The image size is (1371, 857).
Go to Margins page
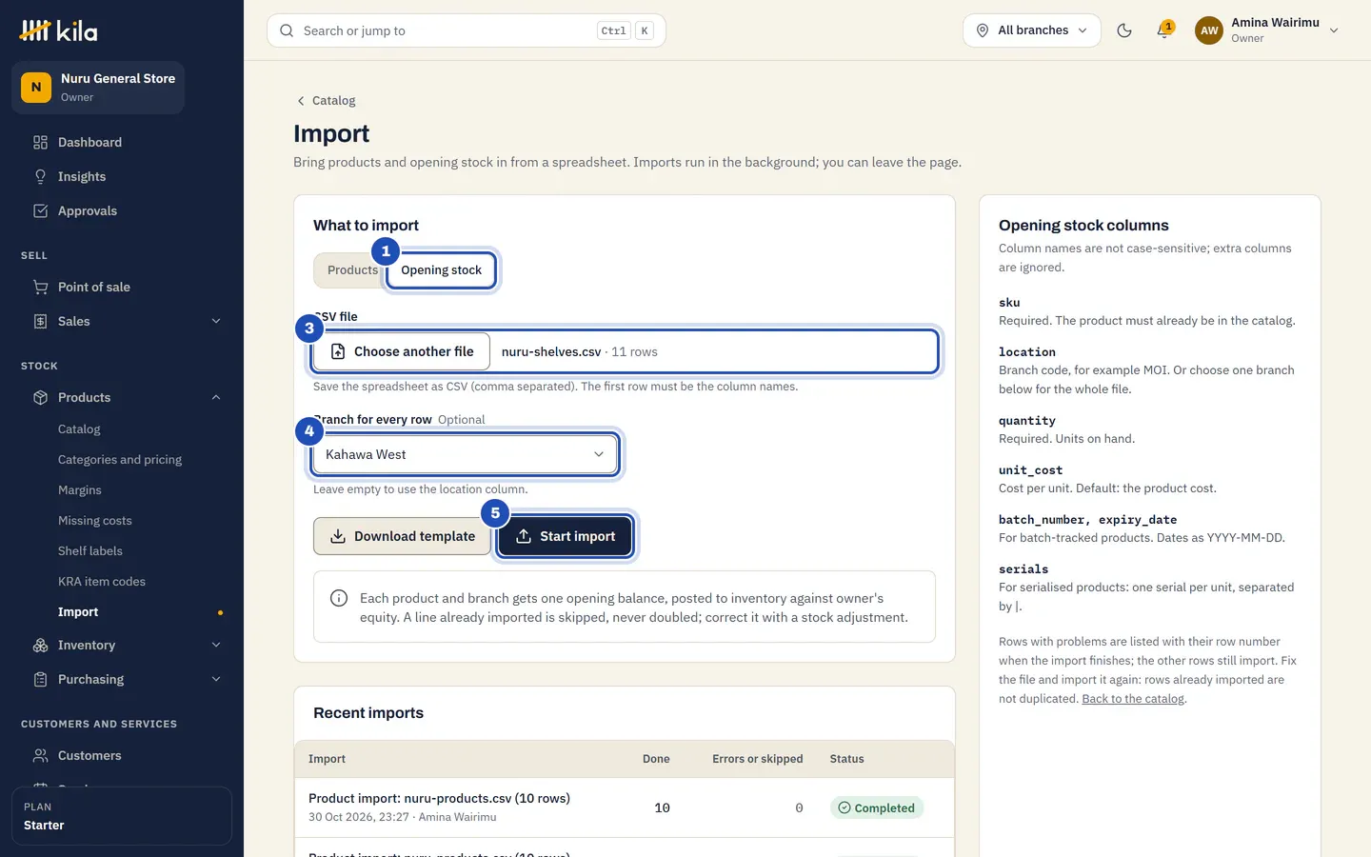click(x=80, y=490)
